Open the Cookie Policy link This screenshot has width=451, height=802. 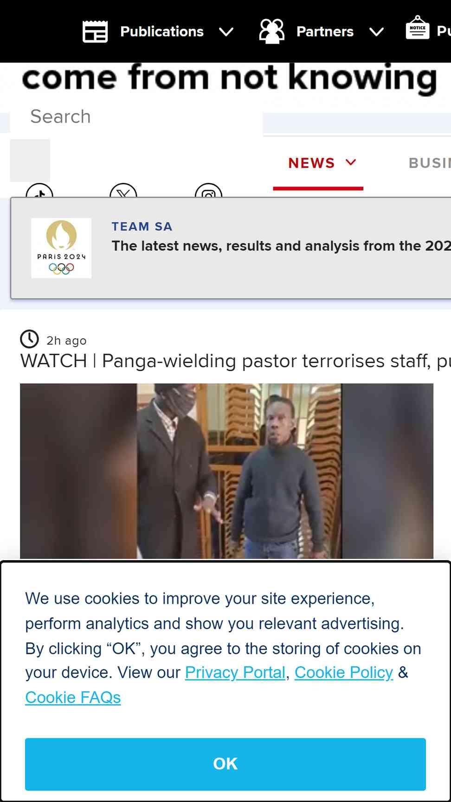coord(344,673)
